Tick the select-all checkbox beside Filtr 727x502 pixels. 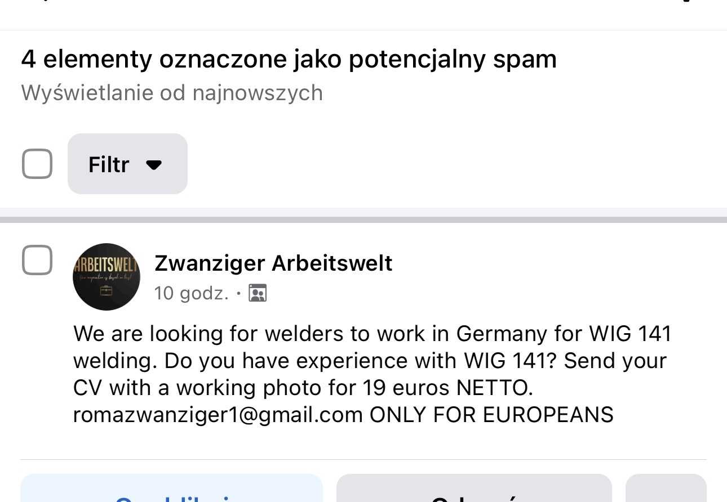37,164
